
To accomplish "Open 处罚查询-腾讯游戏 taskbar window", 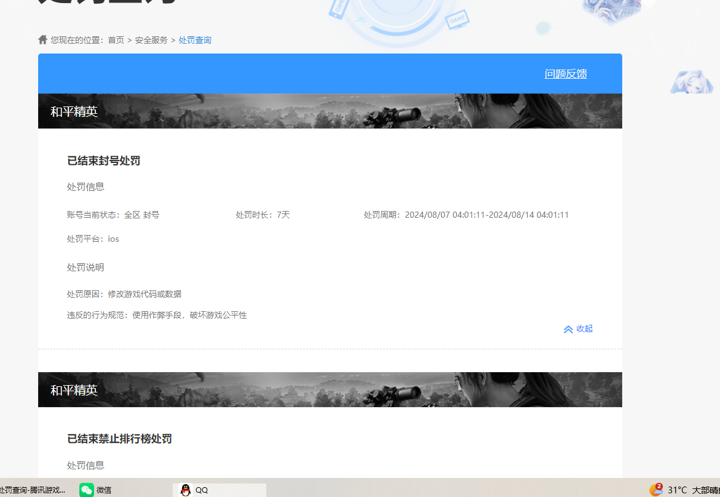I will pos(33,490).
